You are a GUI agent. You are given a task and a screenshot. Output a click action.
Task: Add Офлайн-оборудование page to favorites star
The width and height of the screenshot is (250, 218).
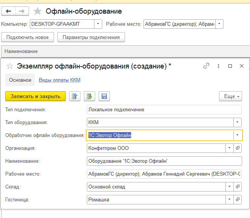(37, 11)
